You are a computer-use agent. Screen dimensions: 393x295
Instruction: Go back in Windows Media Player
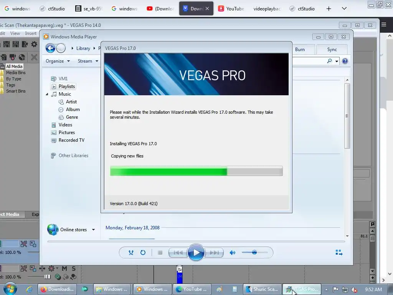pos(50,48)
